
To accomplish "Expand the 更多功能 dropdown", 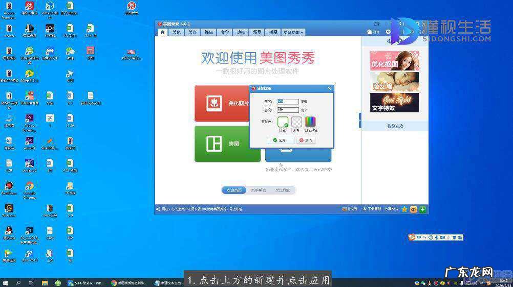I will pos(293,32).
